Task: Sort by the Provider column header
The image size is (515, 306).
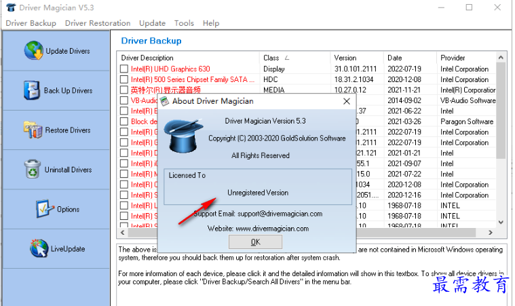Action: (x=466, y=58)
